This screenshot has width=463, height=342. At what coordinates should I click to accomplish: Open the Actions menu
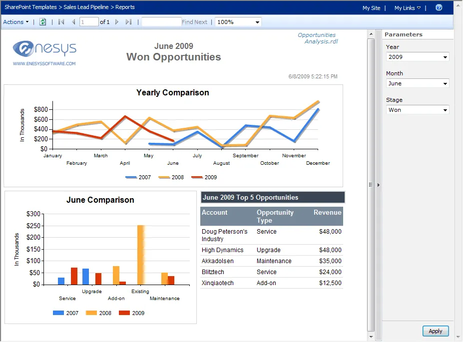(x=15, y=21)
